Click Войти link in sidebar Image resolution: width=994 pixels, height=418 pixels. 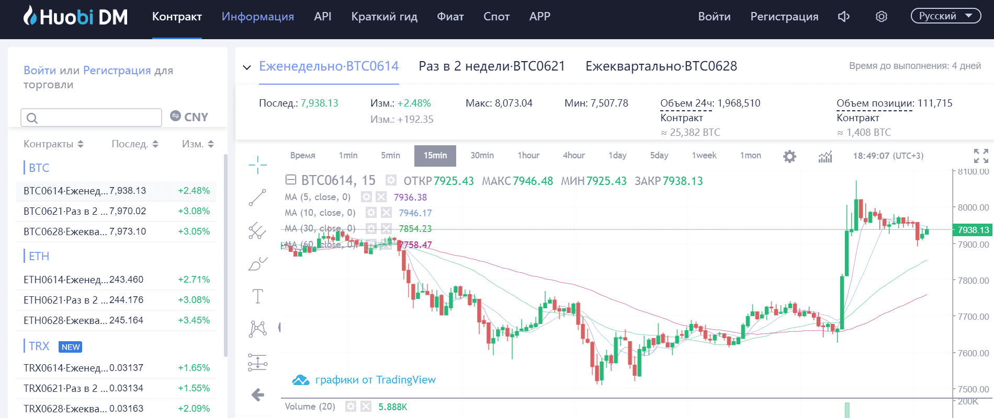click(40, 71)
